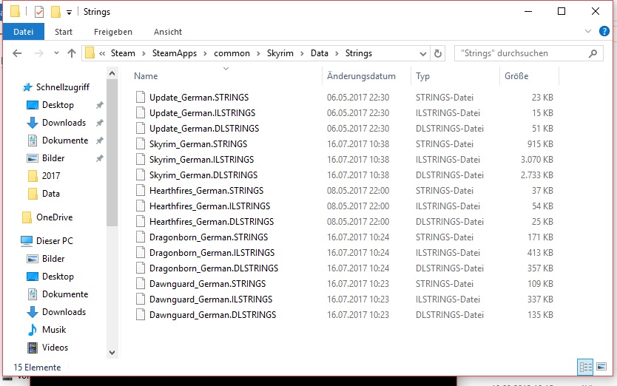This screenshot has height=386, width=617.
Task: Switch to the Ansicht ribbon tab
Action: (x=168, y=32)
